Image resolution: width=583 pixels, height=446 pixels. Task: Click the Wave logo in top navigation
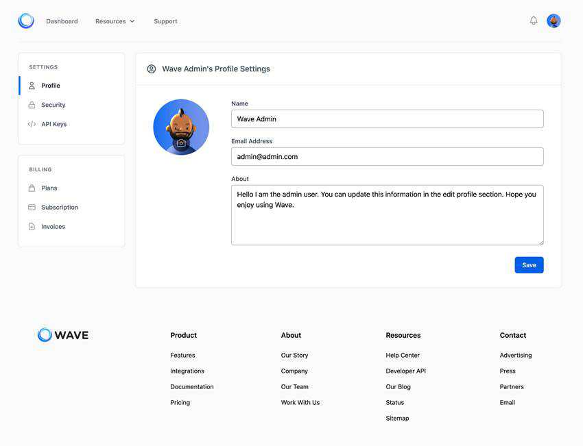[26, 21]
